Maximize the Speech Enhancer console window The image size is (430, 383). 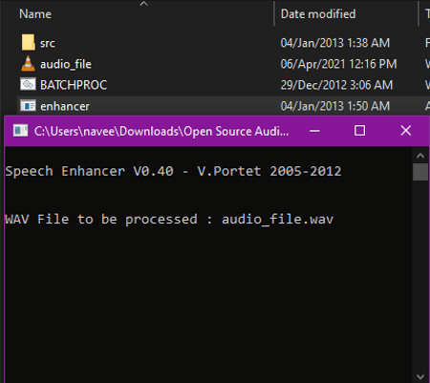click(x=359, y=131)
